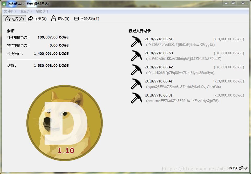
Task: Click amount of the 08:31 transaction
Action: (x=229, y=95)
